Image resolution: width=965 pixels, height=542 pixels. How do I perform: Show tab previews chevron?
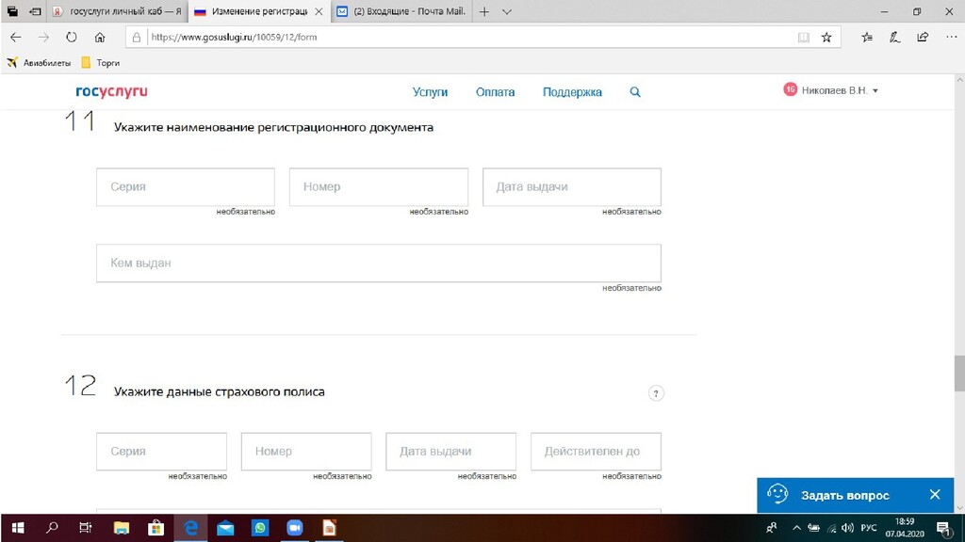[506, 11]
